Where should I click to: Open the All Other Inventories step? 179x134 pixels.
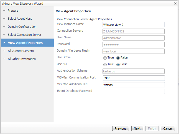(x=22, y=59)
